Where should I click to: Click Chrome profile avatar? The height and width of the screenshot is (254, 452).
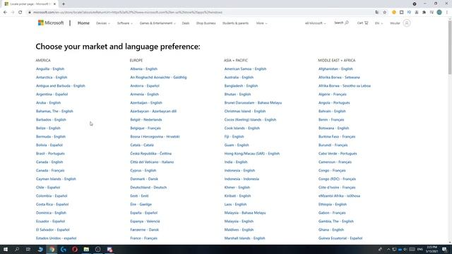[439, 13]
